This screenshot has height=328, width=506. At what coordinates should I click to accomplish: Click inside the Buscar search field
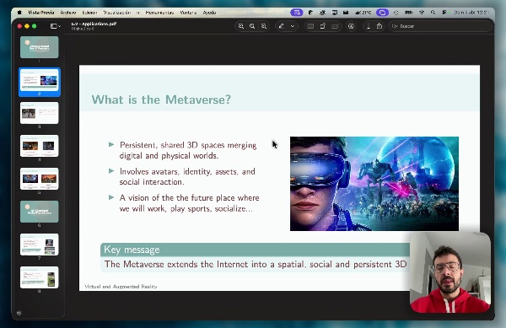click(x=440, y=26)
